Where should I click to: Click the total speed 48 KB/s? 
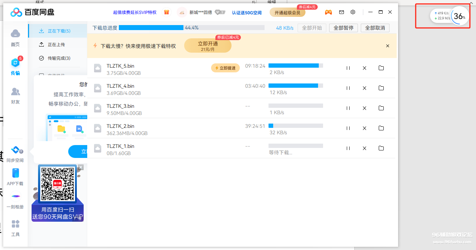click(x=285, y=28)
